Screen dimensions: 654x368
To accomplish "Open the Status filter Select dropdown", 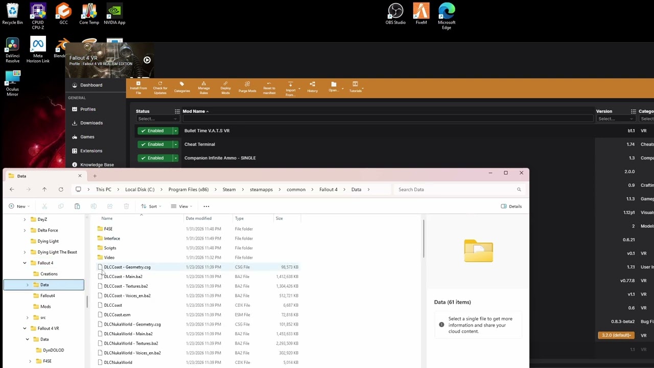I will (x=157, y=119).
